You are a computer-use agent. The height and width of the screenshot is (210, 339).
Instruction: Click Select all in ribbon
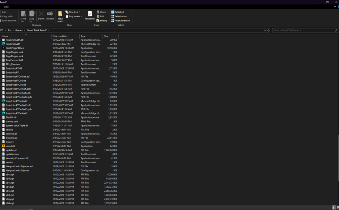118,12
